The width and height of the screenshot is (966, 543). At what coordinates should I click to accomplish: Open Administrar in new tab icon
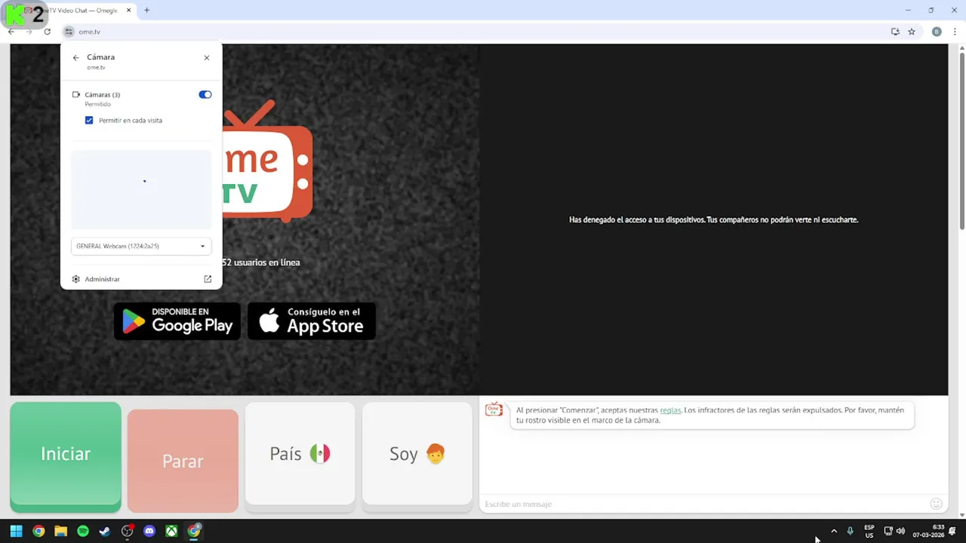[208, 279]
